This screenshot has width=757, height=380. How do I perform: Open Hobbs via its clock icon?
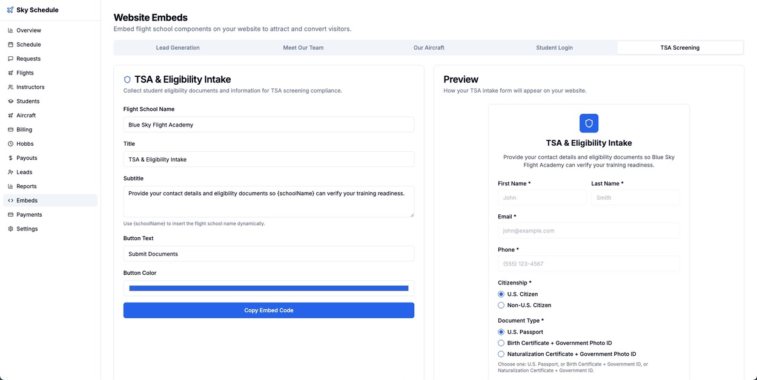click(10, 144)
